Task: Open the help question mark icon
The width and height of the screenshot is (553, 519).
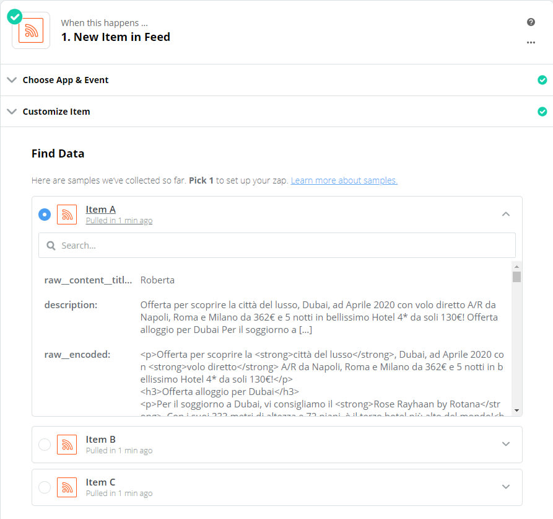Action: [x=531, y=22]
